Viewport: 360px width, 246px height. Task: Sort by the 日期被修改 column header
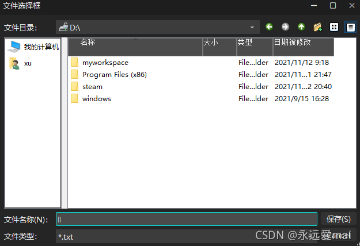point(304,47)
